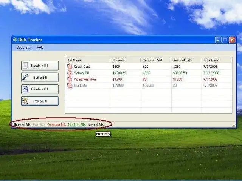The image size is (242, 181).
Task: Click the 7/3/2008 due date
Action: tap(210, 66)
